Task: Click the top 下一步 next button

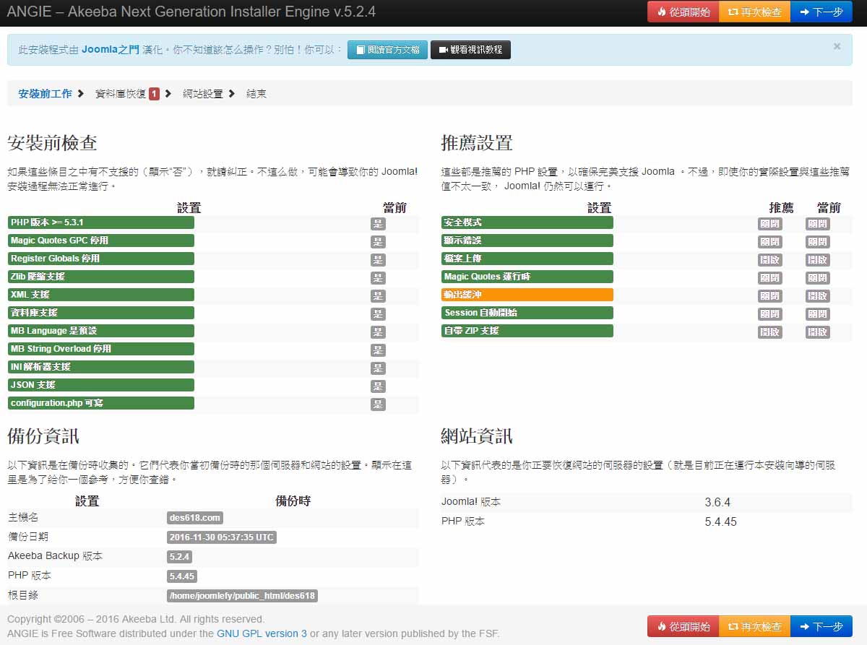Action: [x=821, y=12]
